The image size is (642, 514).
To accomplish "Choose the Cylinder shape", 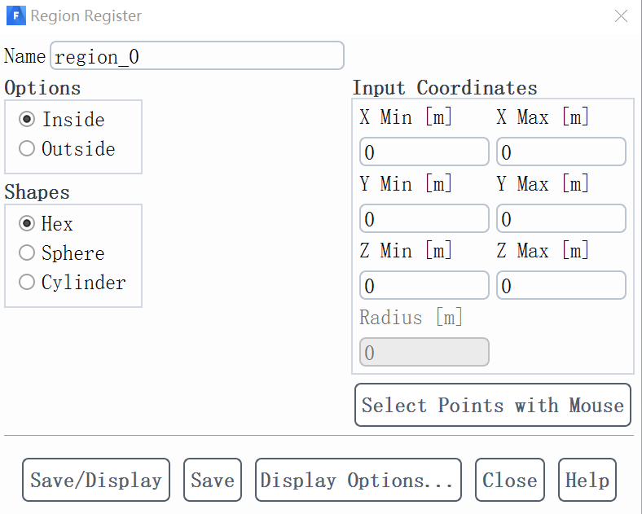I will pos(28,283).
